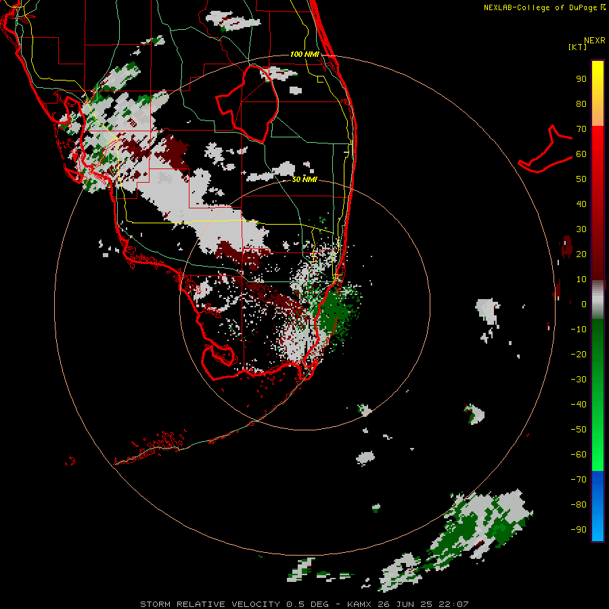
Task: Select the -50 knot scale label
Action: tap(579, 430)
